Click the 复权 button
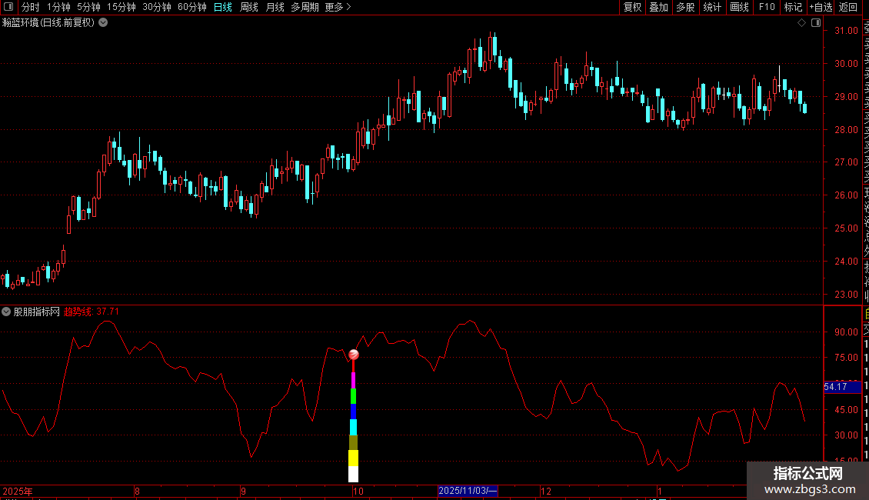This screenshot has height=500, width=869. pyautogui.click(x=632, y=7)
